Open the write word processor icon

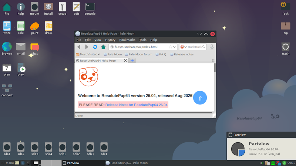(x=7, y=26)
